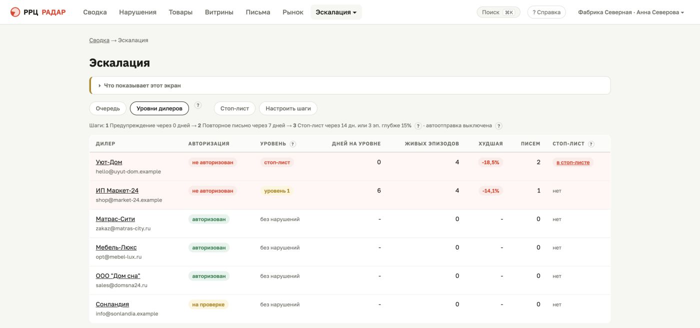The image size is (700, 328).
Task: Click email hello@uyut-dom.example
Action: click(x=128, y=171)
